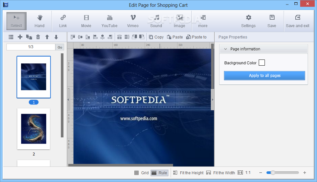Click the canvas horizontal scrollbar
This screenshot has height=182, width=317.
coord(121,165)
